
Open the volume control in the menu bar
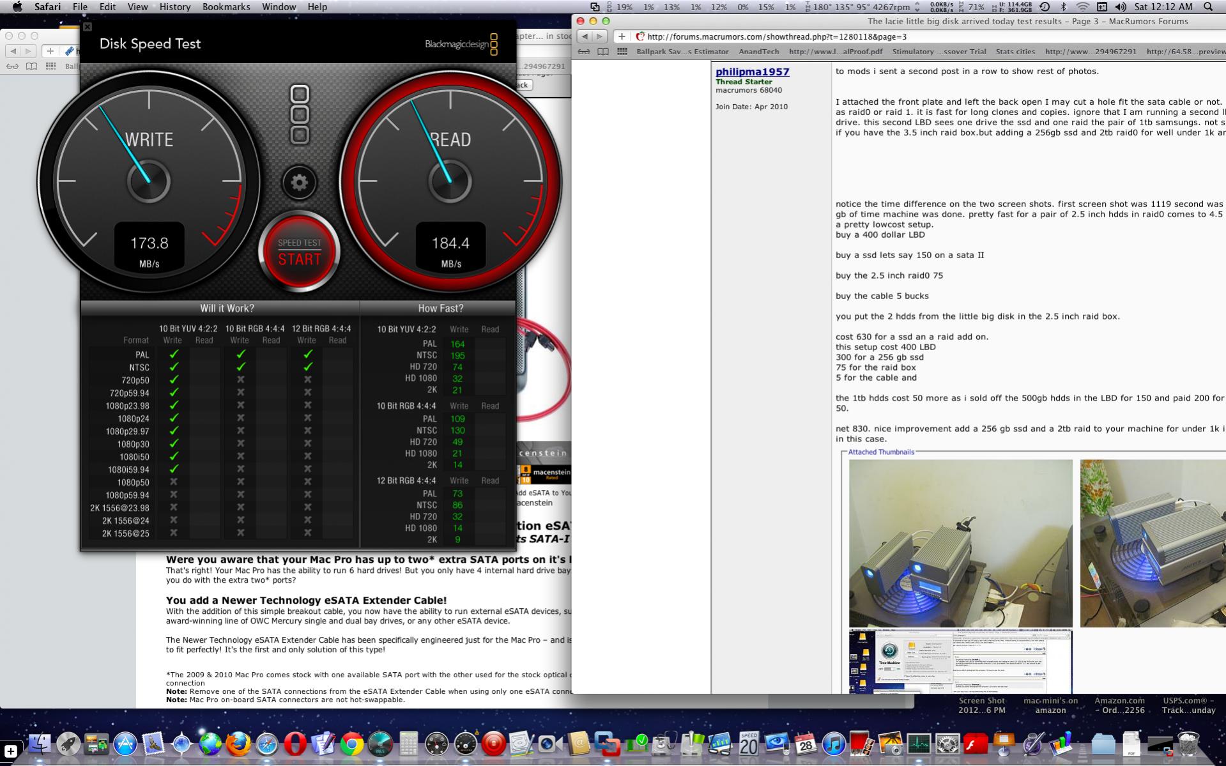(x=1121, y=7)
